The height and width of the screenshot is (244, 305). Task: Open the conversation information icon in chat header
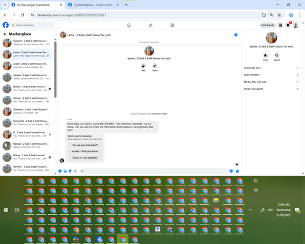[x=236, y=35]
